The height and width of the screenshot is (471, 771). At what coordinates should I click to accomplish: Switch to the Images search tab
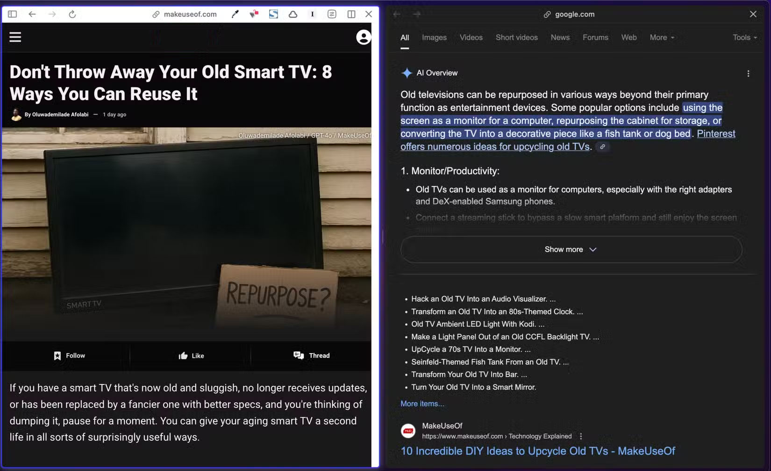[x=434, y=37]
